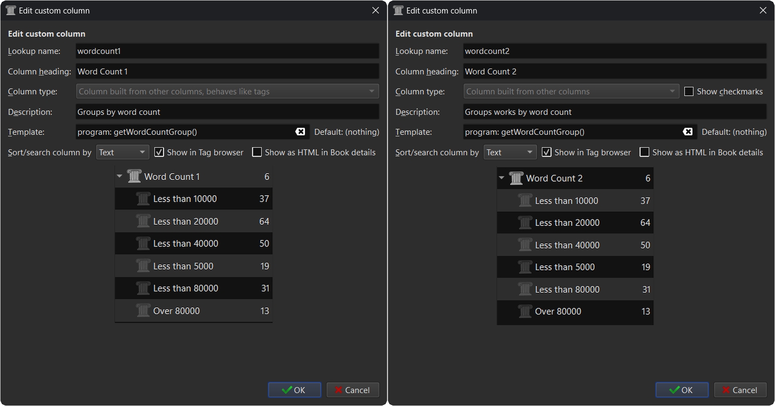Image resolution: width=775 pixels, height=406 pixels.
Task: Click Cancel in the wordcount1 dialog
Action: coord(353,390)
